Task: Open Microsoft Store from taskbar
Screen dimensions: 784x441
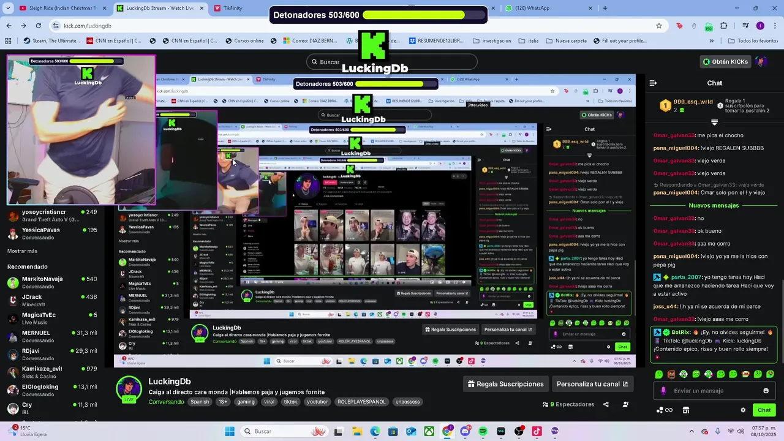Action: tap(393, 431)
